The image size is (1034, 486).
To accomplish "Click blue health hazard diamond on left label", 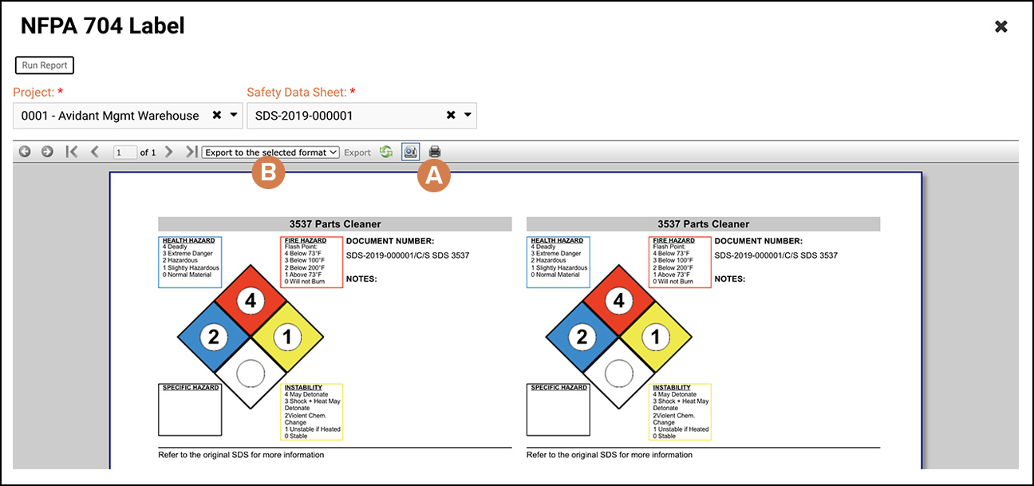I will click(214, 337).
